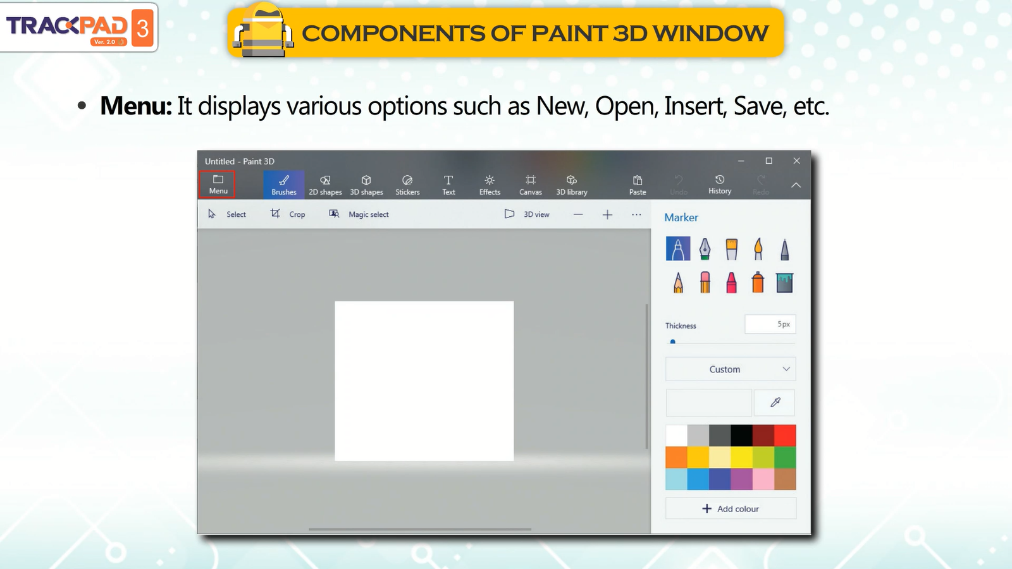The height and width of the screenshot is (569, 1012).
Task: Select the Crayon brush
Action: point(732,282)
